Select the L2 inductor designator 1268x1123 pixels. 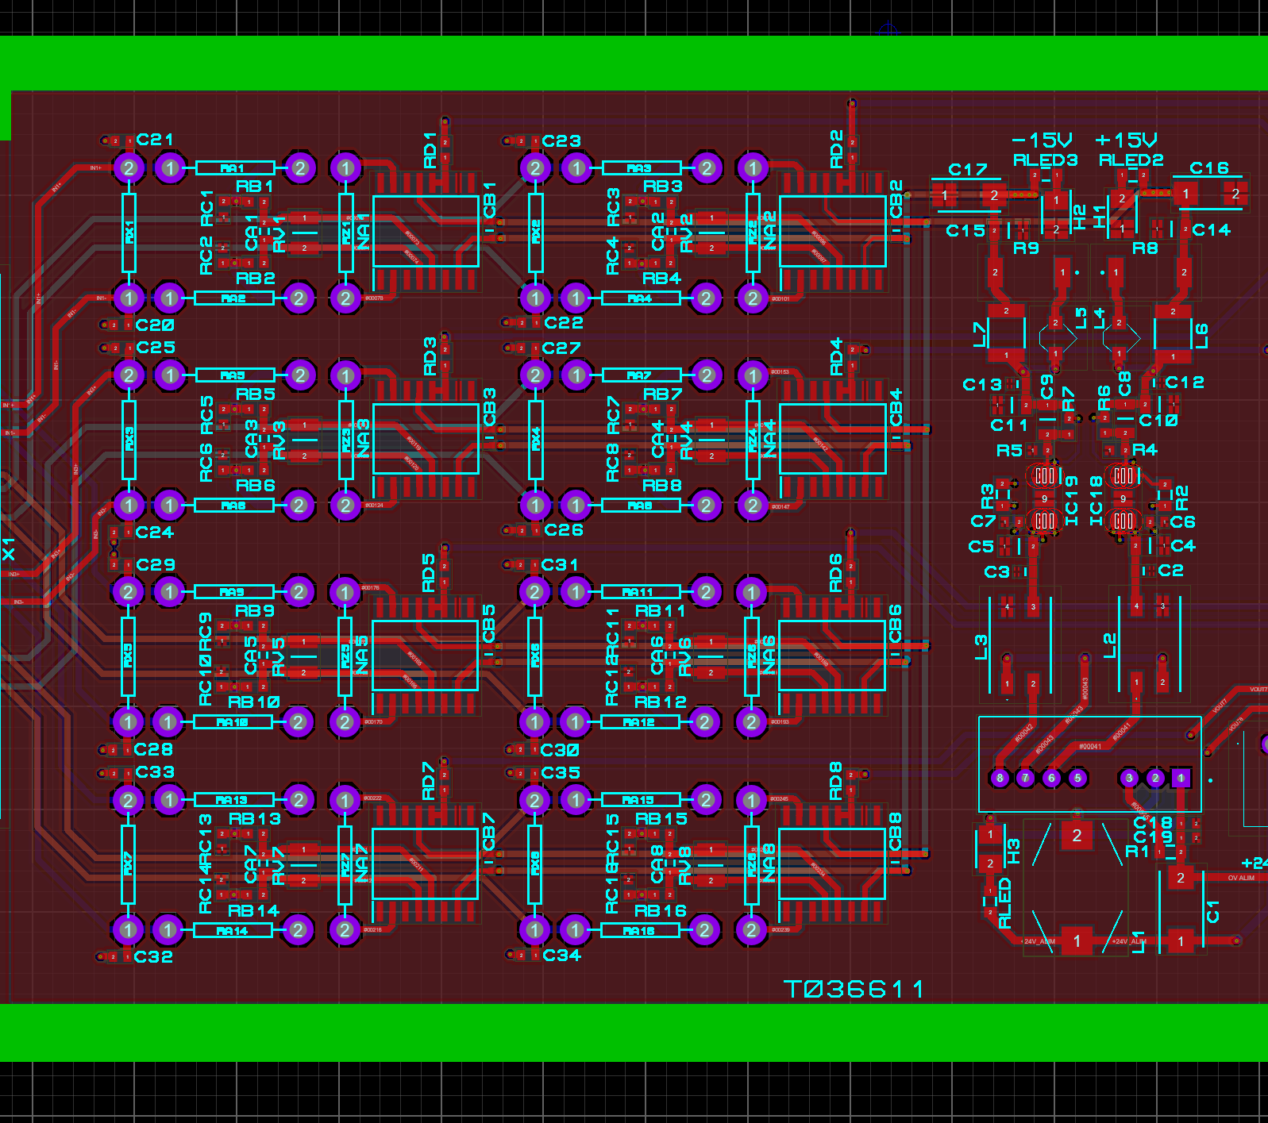coord(1110,644)
